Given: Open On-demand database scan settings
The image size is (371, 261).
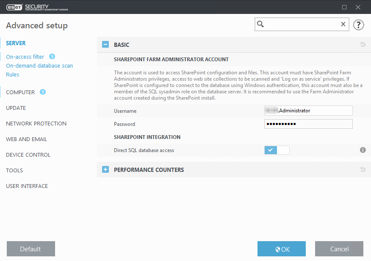Looking at the screenshot, I should [x=39, y=66].
